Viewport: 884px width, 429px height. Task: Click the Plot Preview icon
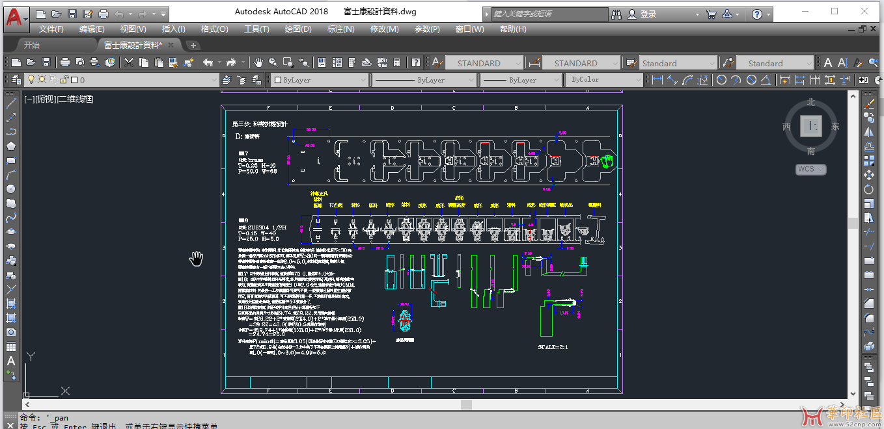point(79,62)
